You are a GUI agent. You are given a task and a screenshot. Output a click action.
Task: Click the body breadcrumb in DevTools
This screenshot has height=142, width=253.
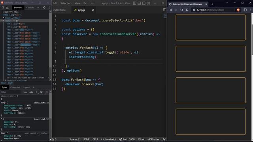10,83
